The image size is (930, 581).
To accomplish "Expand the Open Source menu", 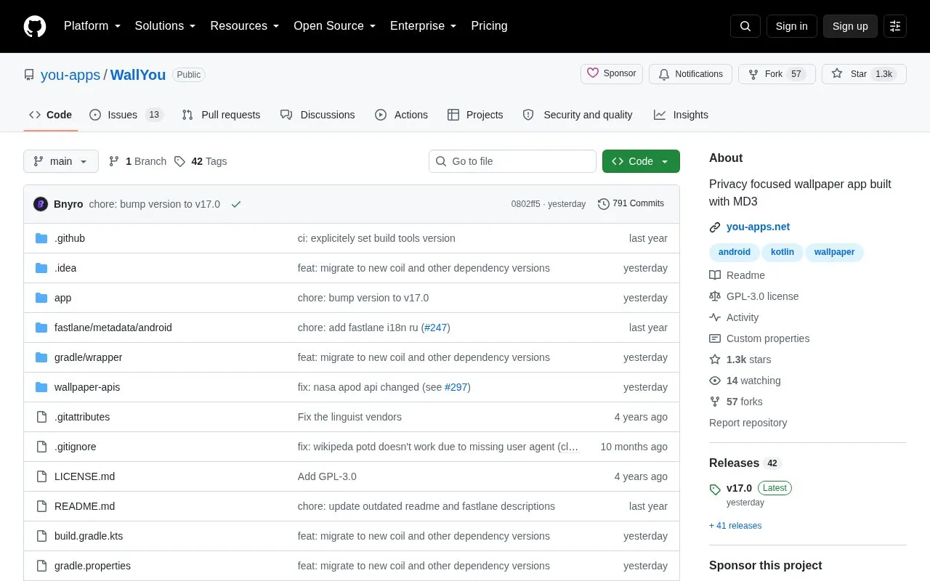I will tap(335, 26).
